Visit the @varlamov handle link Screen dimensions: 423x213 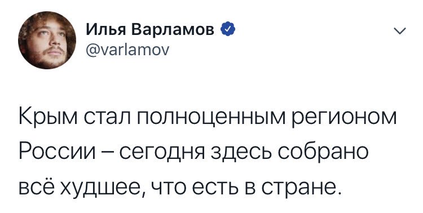[127, 49]
